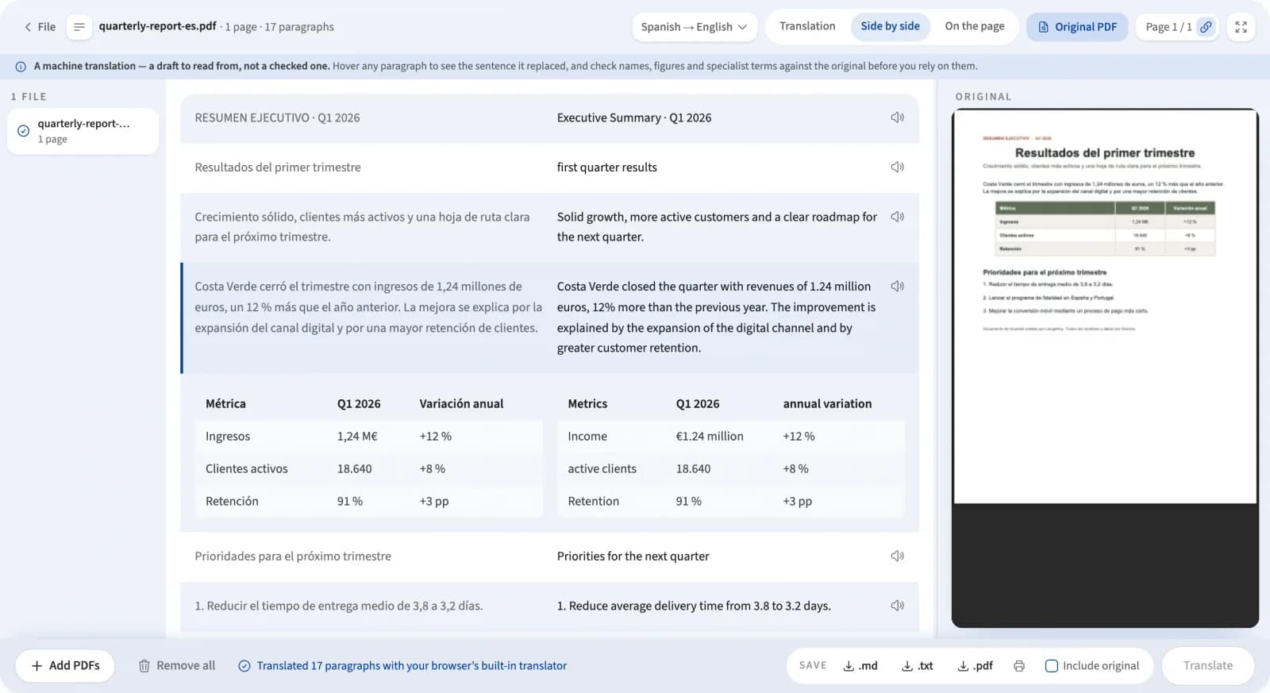Click the page link sync icon
The image size is (1270, 693).
(1206, 27)
